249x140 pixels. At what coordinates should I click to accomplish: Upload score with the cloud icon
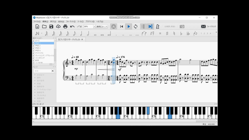tap(58, 26)
